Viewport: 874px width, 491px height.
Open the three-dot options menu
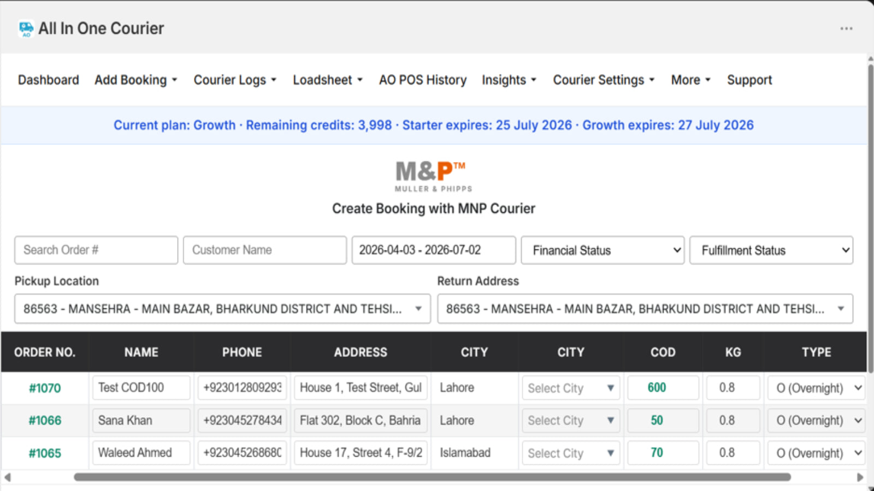[x=846, y=28]
